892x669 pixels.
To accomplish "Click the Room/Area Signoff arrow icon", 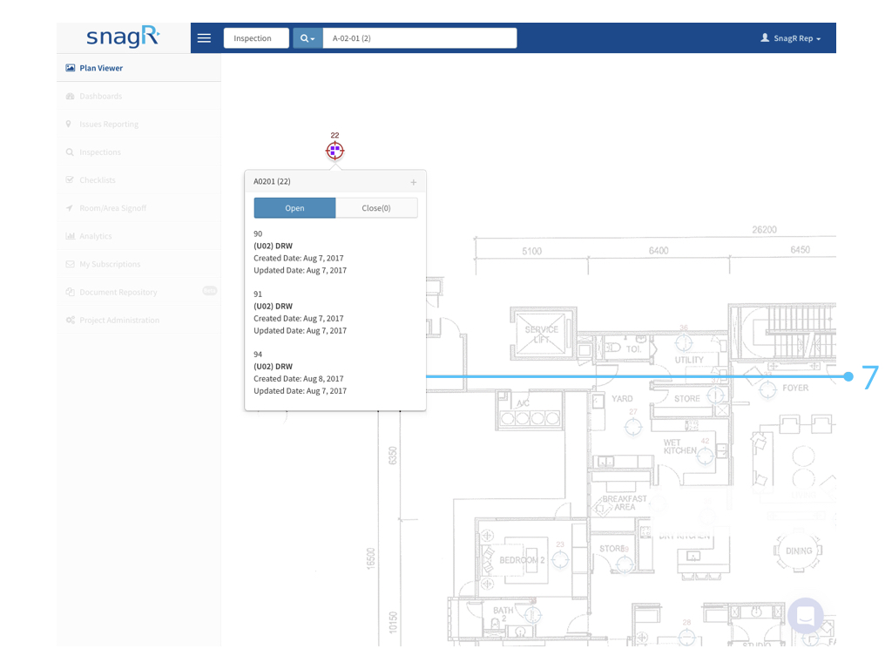I will tap(70, 208).
